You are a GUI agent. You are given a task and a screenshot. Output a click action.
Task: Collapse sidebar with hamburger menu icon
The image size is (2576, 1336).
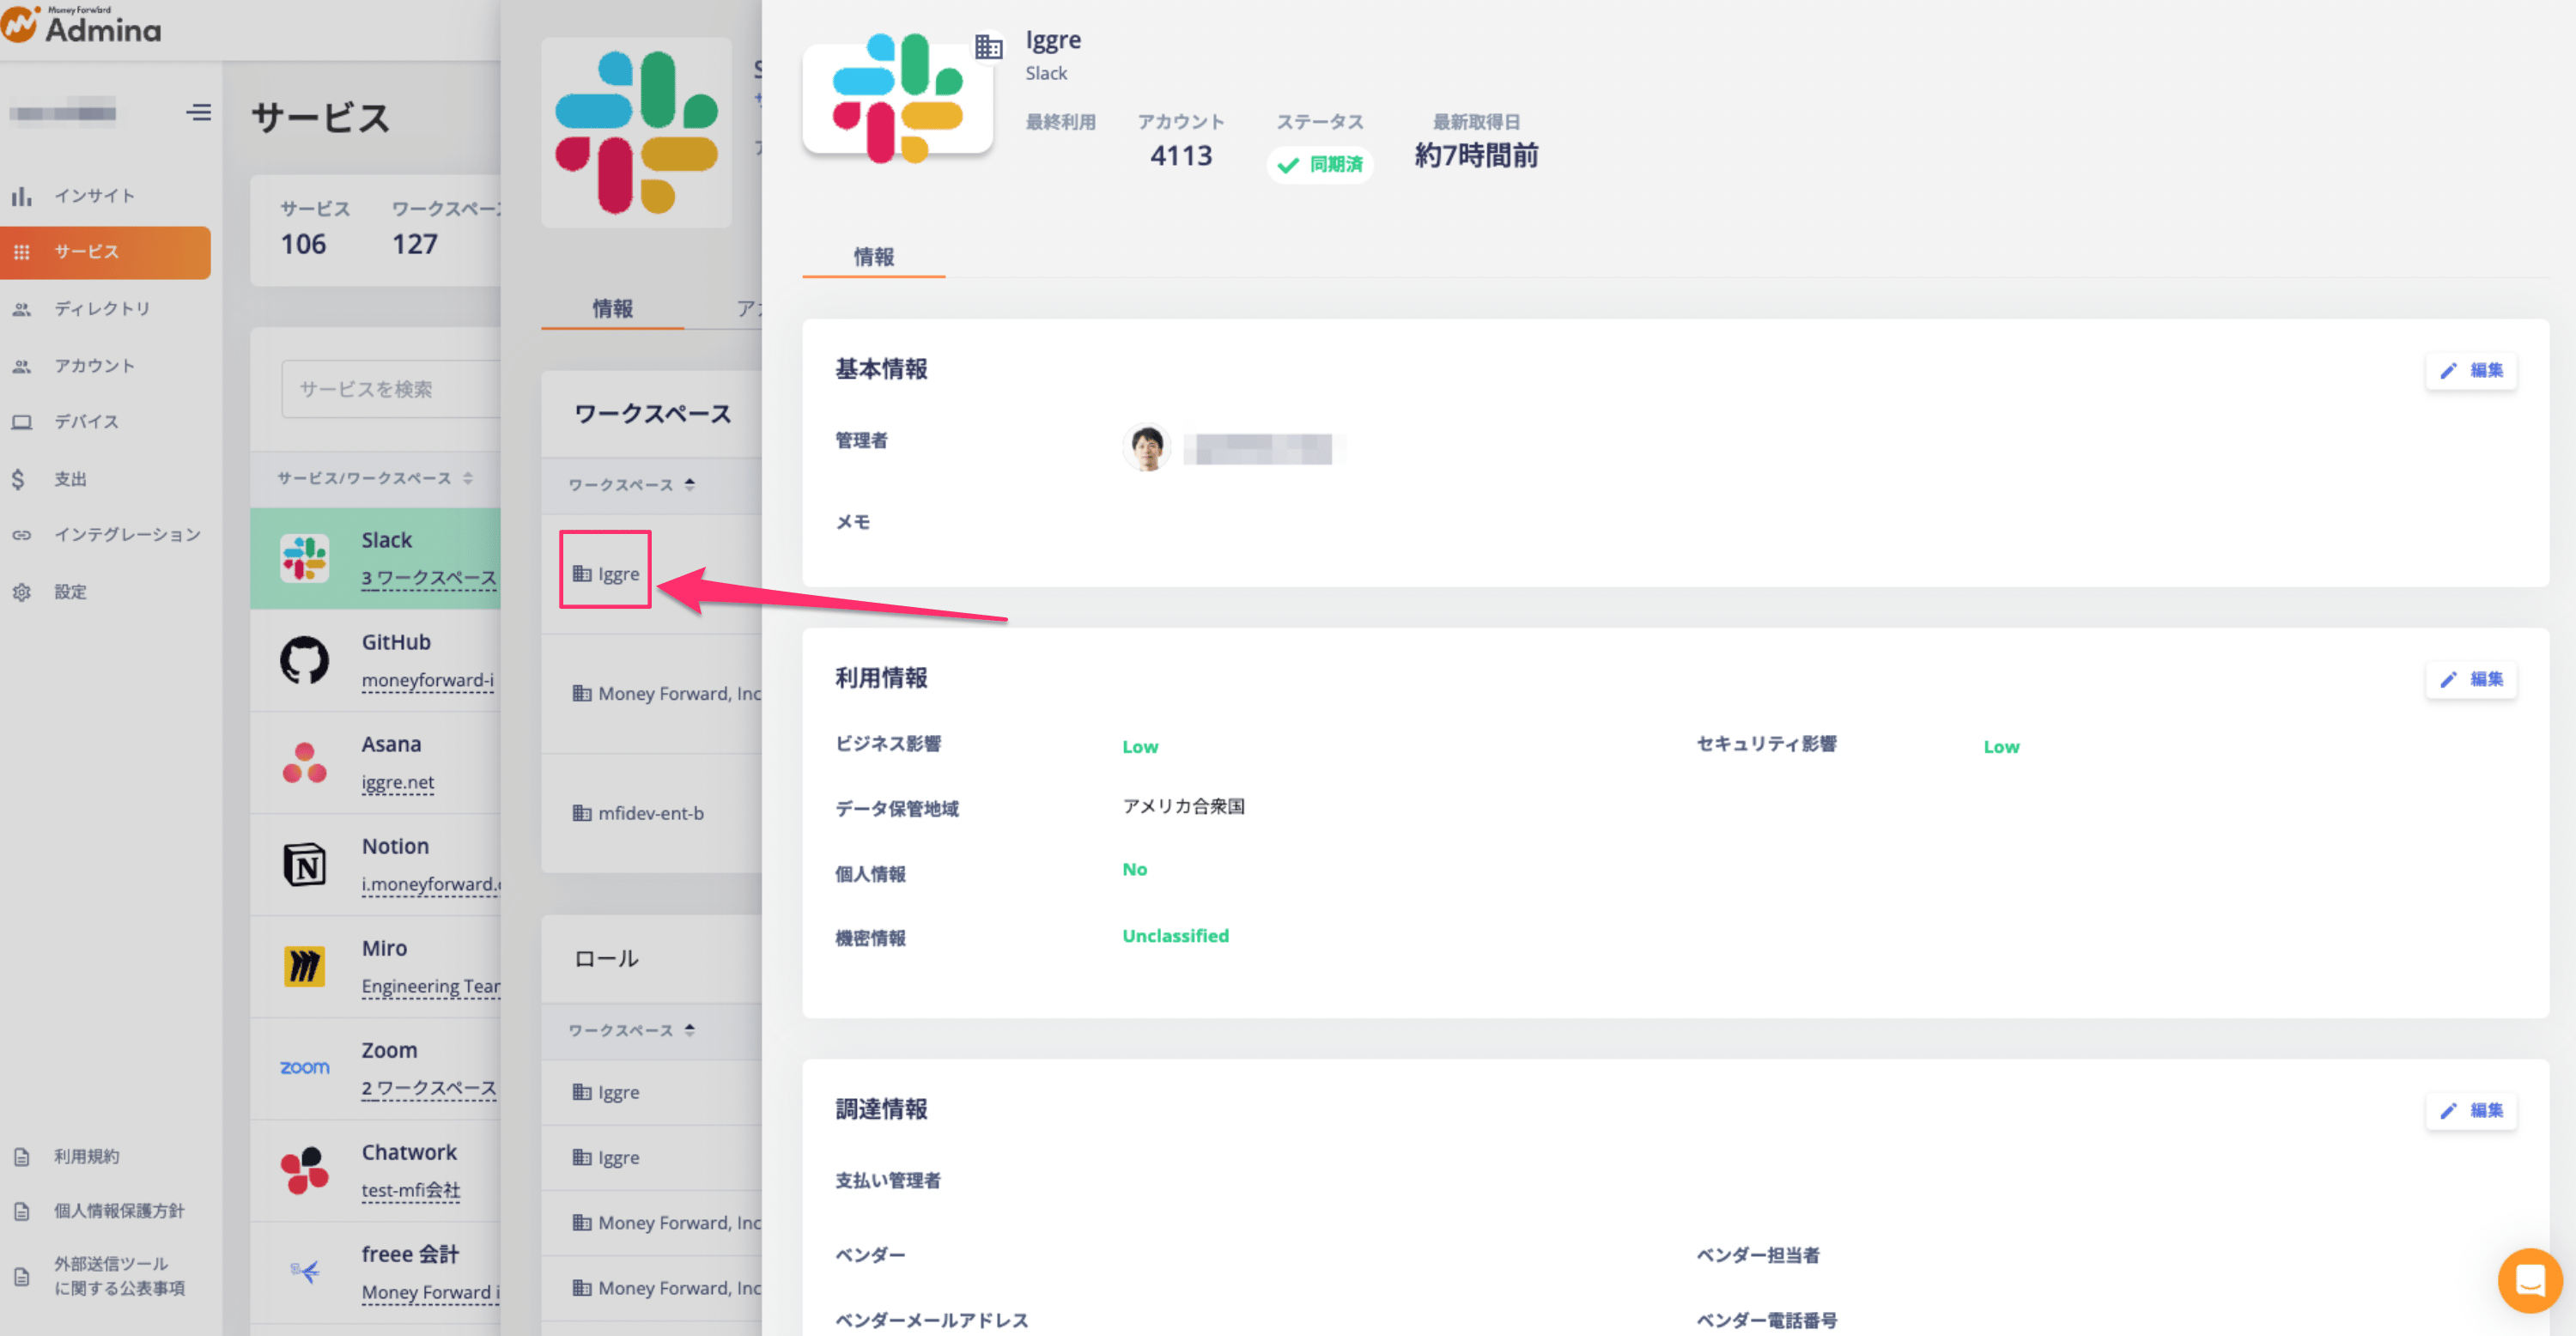coord(198,112)
